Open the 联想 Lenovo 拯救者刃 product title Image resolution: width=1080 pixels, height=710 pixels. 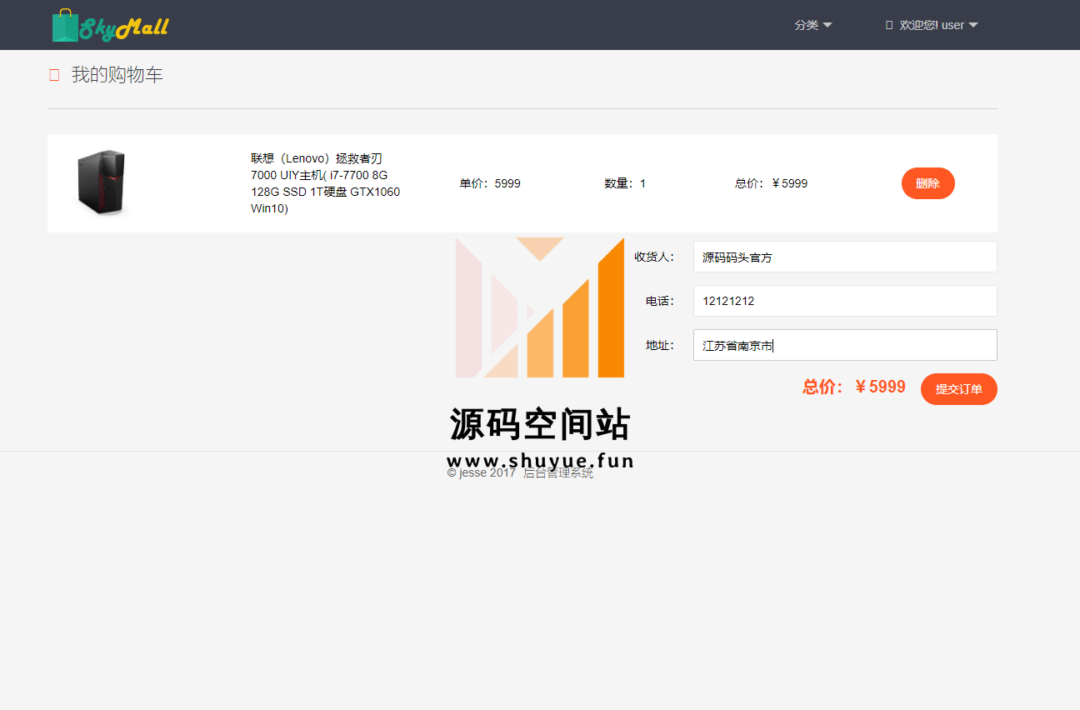point(325,183)
